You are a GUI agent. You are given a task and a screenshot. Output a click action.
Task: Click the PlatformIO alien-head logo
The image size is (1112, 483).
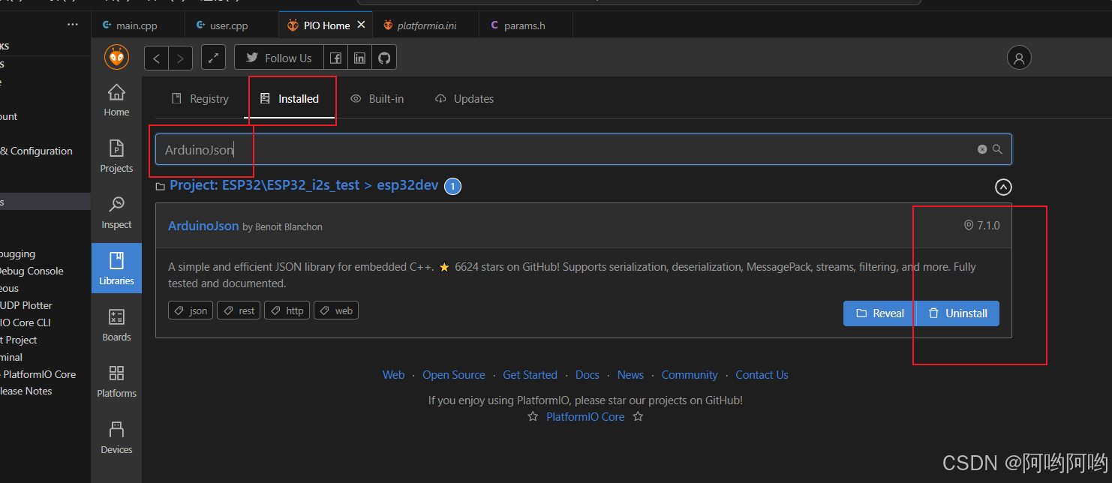click(x=116, y=58)
